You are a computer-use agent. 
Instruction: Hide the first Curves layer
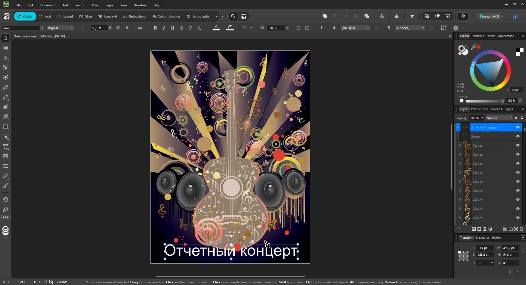(518, 145)
